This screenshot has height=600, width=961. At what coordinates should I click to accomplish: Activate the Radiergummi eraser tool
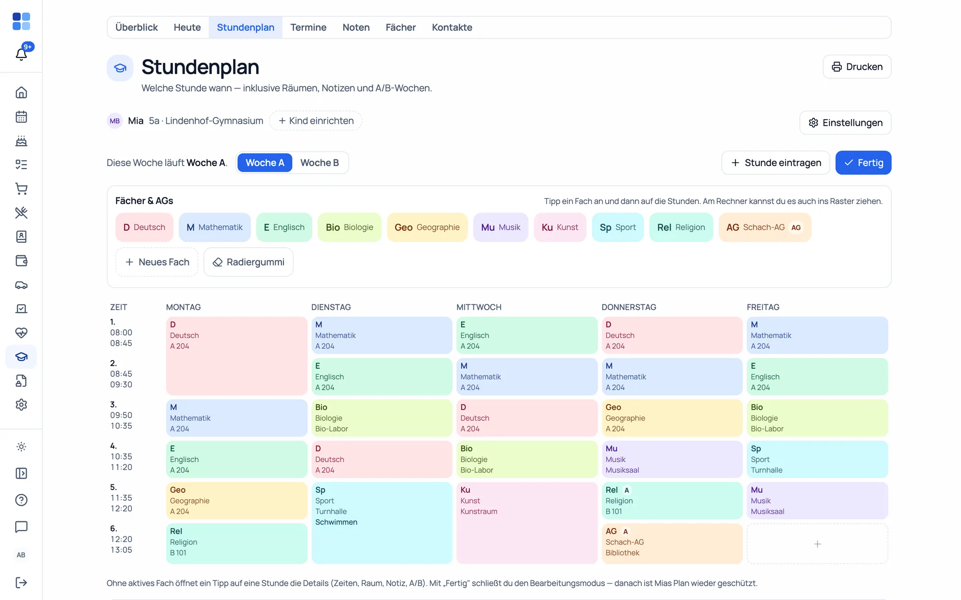[248, 262]
